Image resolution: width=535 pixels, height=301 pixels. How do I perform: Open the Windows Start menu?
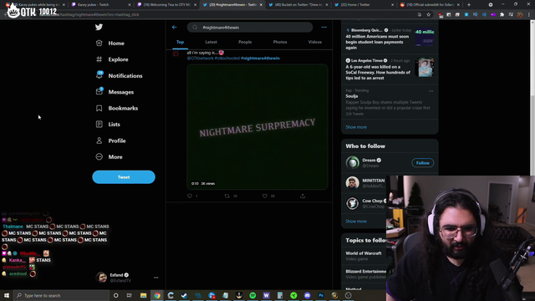(x=7, y=295)
